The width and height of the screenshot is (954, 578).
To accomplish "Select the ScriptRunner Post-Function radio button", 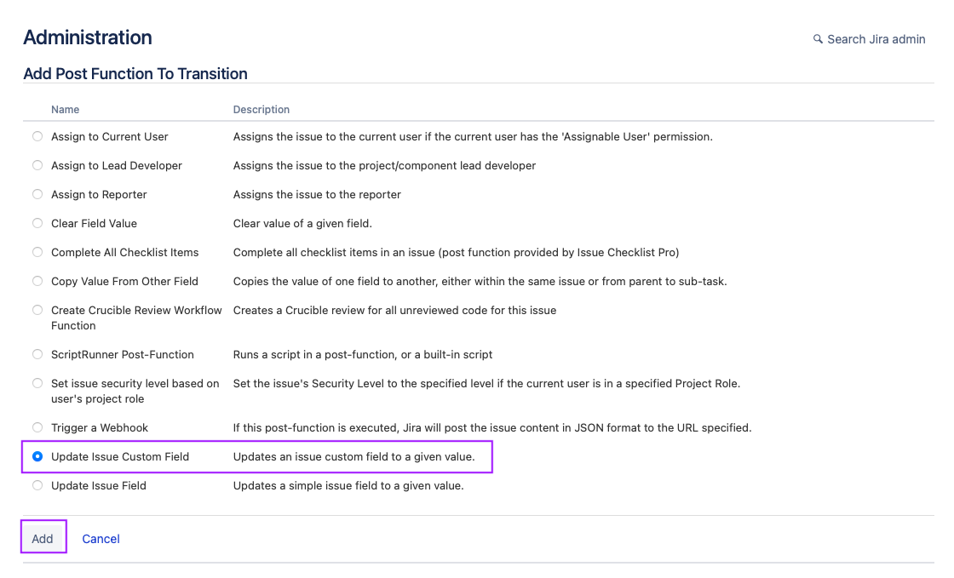I will (37, 354).
